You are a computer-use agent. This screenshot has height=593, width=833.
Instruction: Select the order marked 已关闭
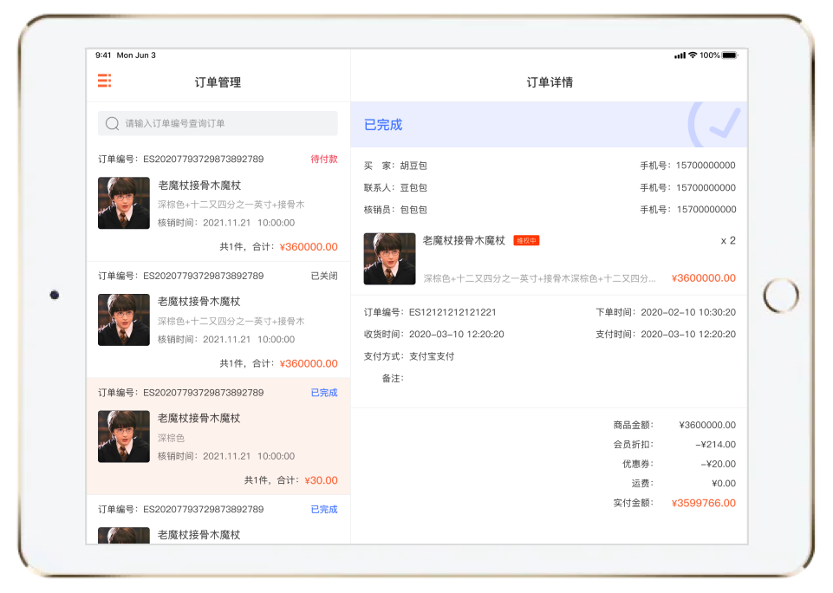point(218,321)
